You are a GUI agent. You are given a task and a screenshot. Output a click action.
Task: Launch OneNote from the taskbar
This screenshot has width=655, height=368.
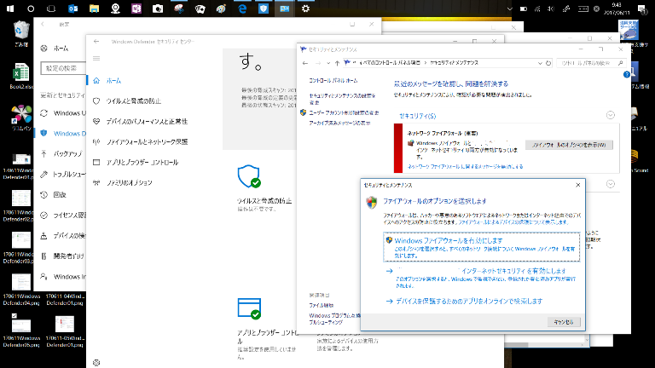click(136, 9)
